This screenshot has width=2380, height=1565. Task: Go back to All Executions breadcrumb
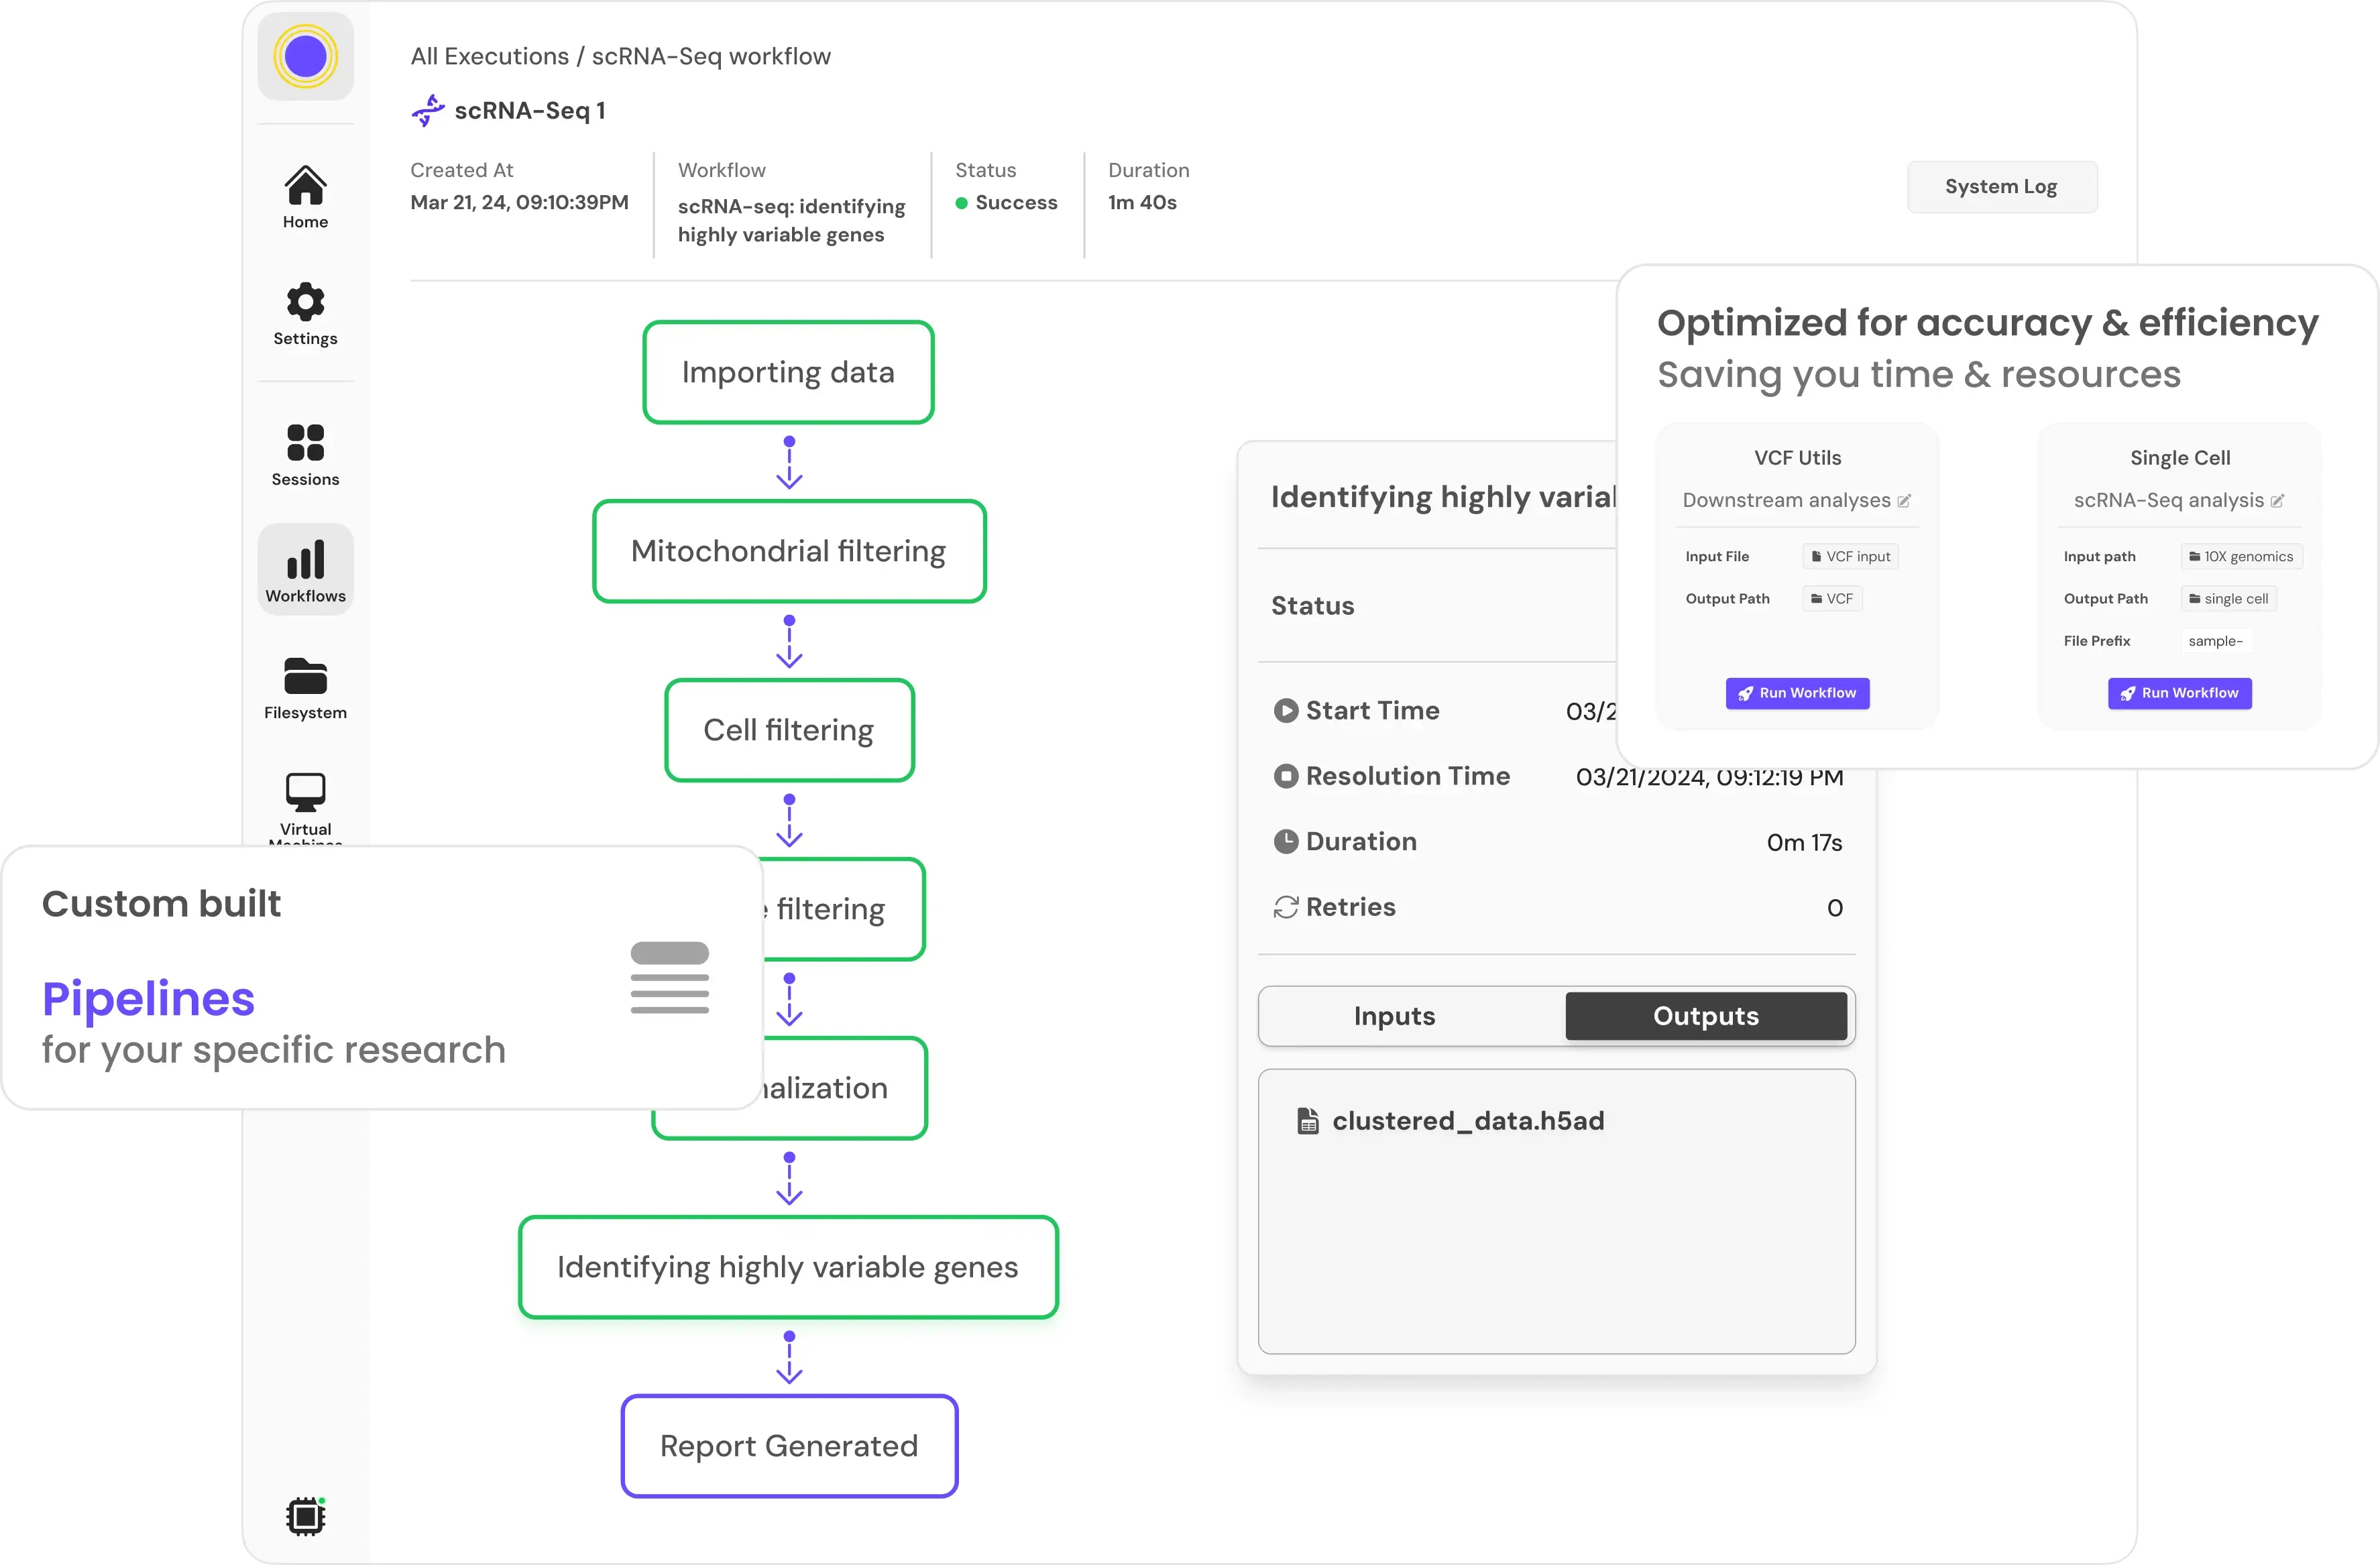(490, 56)
